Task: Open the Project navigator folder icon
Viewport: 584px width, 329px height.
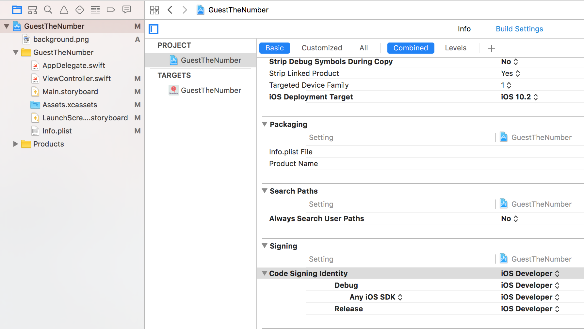Action: [17, 10]
